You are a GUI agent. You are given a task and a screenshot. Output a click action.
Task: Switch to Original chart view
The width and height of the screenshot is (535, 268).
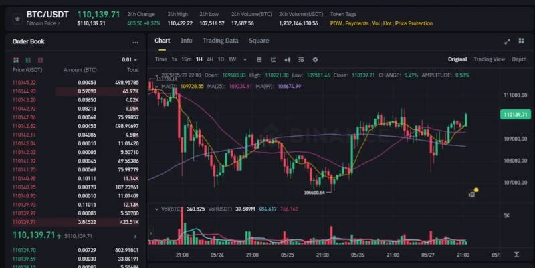(457, 59)
